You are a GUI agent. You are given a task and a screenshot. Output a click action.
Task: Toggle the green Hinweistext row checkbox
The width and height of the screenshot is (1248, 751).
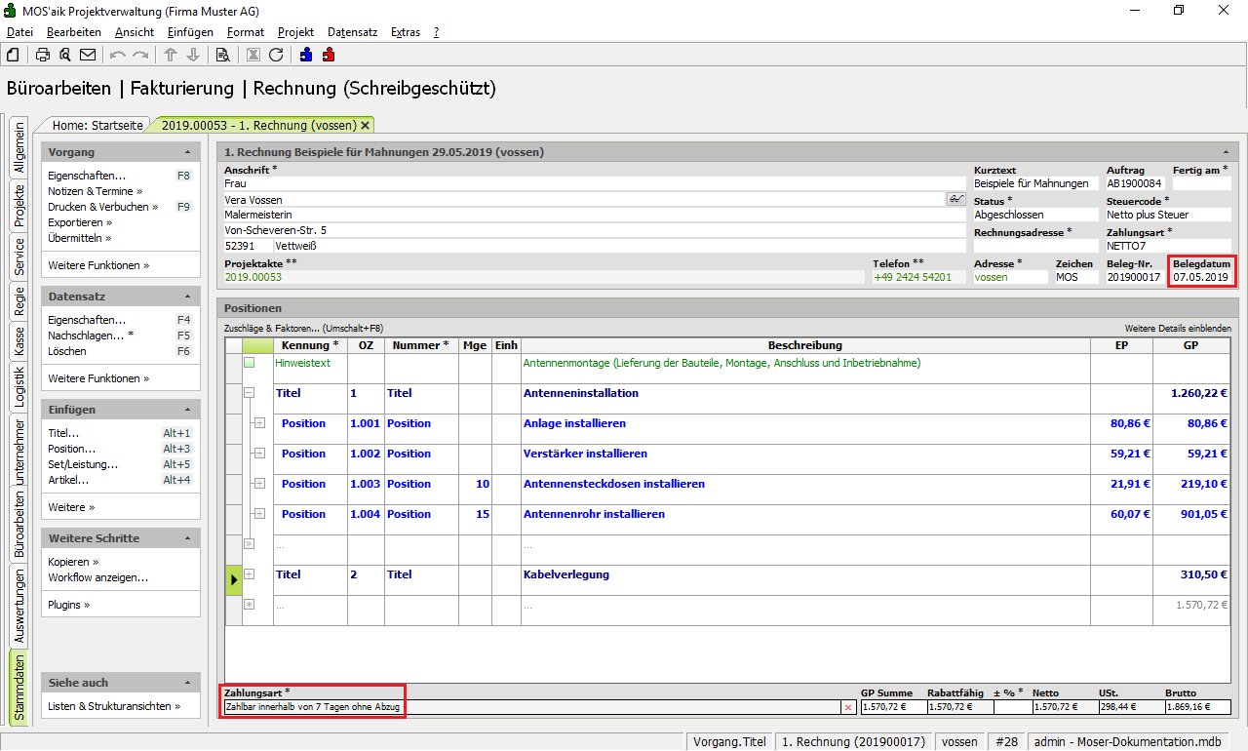tap(249, 363)
